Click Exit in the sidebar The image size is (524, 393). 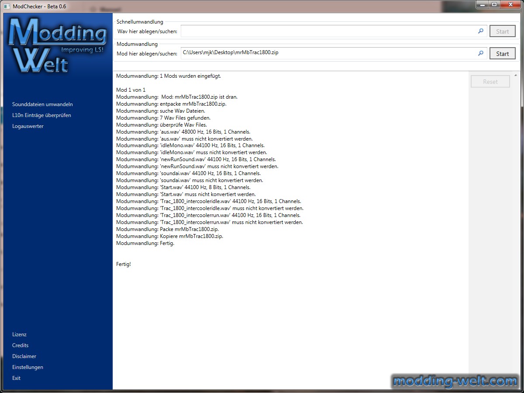16,378
